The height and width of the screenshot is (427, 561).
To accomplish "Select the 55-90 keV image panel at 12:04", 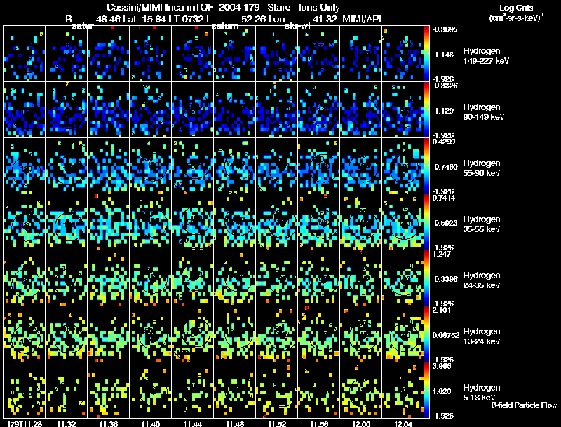I will pos(403,166).
